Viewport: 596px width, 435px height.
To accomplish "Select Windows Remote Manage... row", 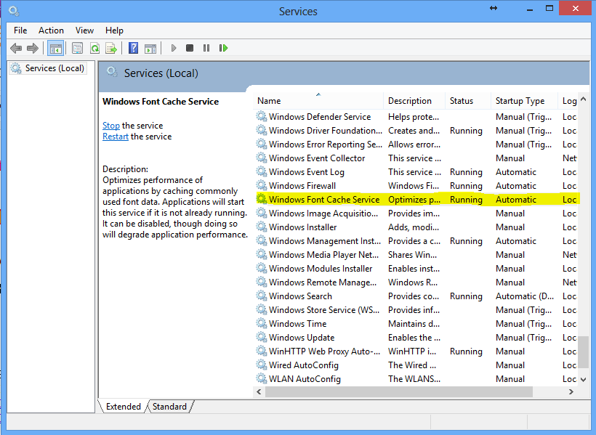I will pyautogui.click(x=416, y=282).
